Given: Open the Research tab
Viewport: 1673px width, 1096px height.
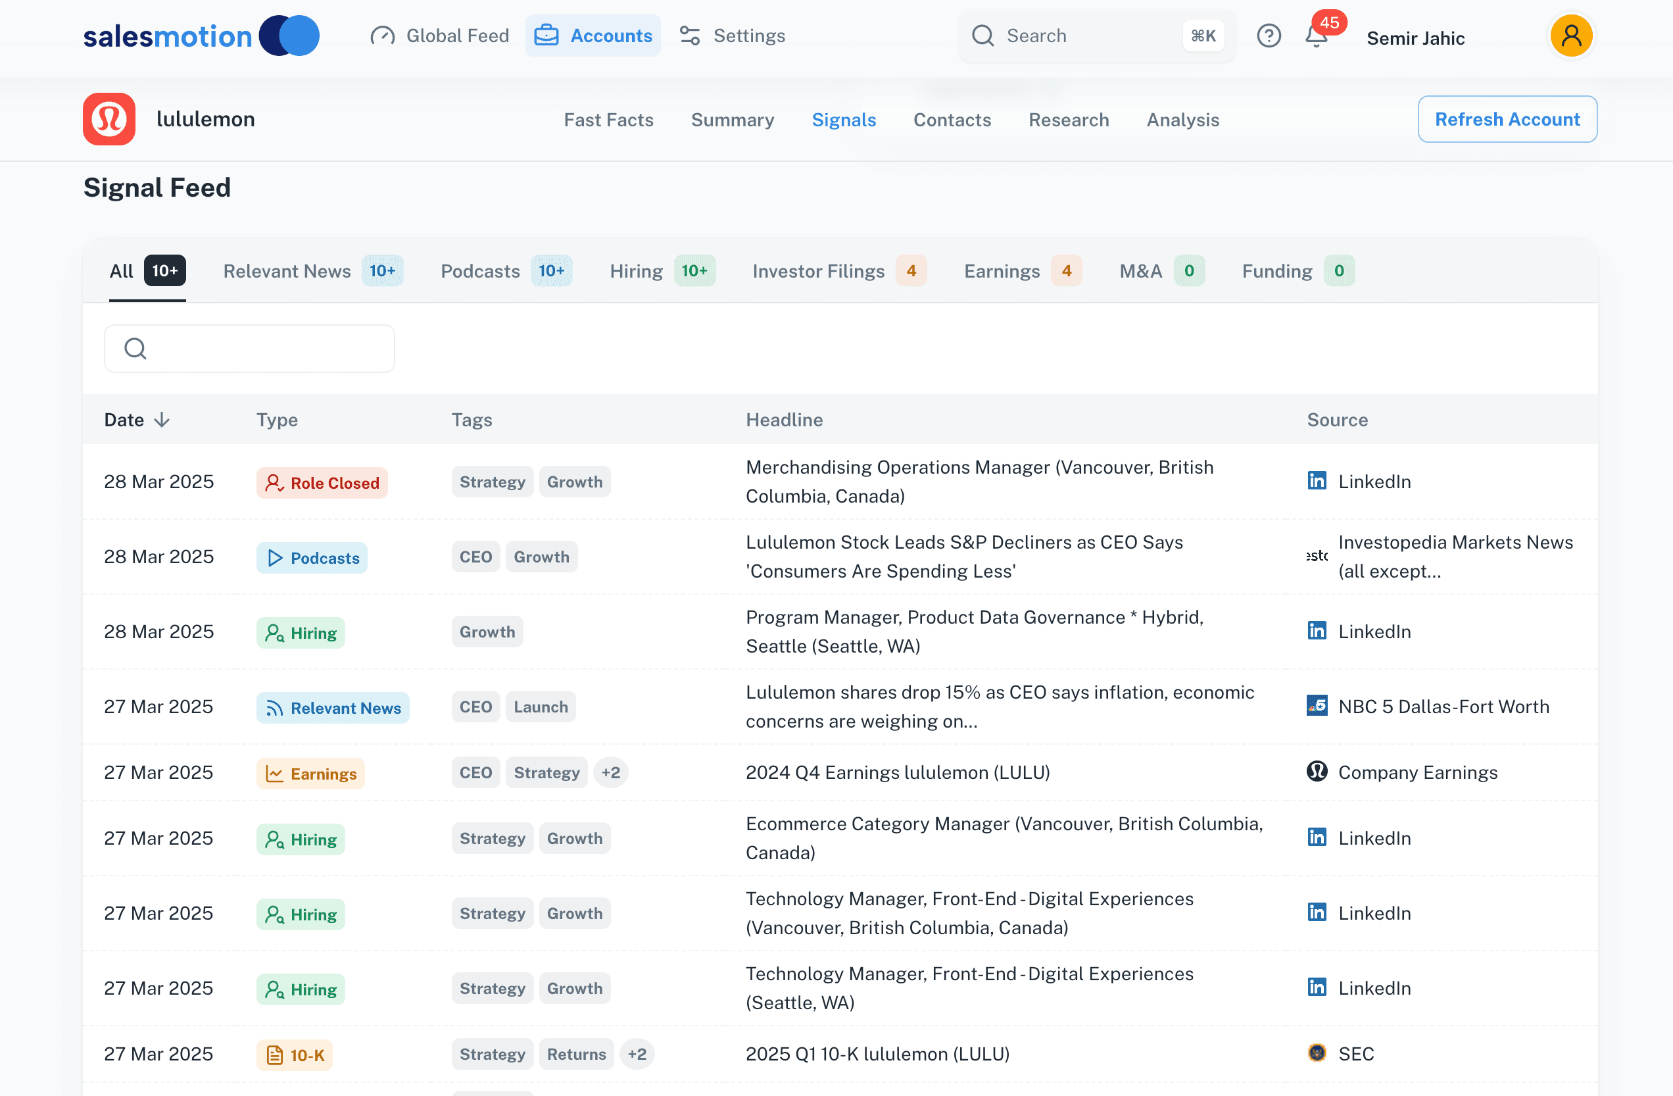Looking at the screenshot, I should (1069, 120).
